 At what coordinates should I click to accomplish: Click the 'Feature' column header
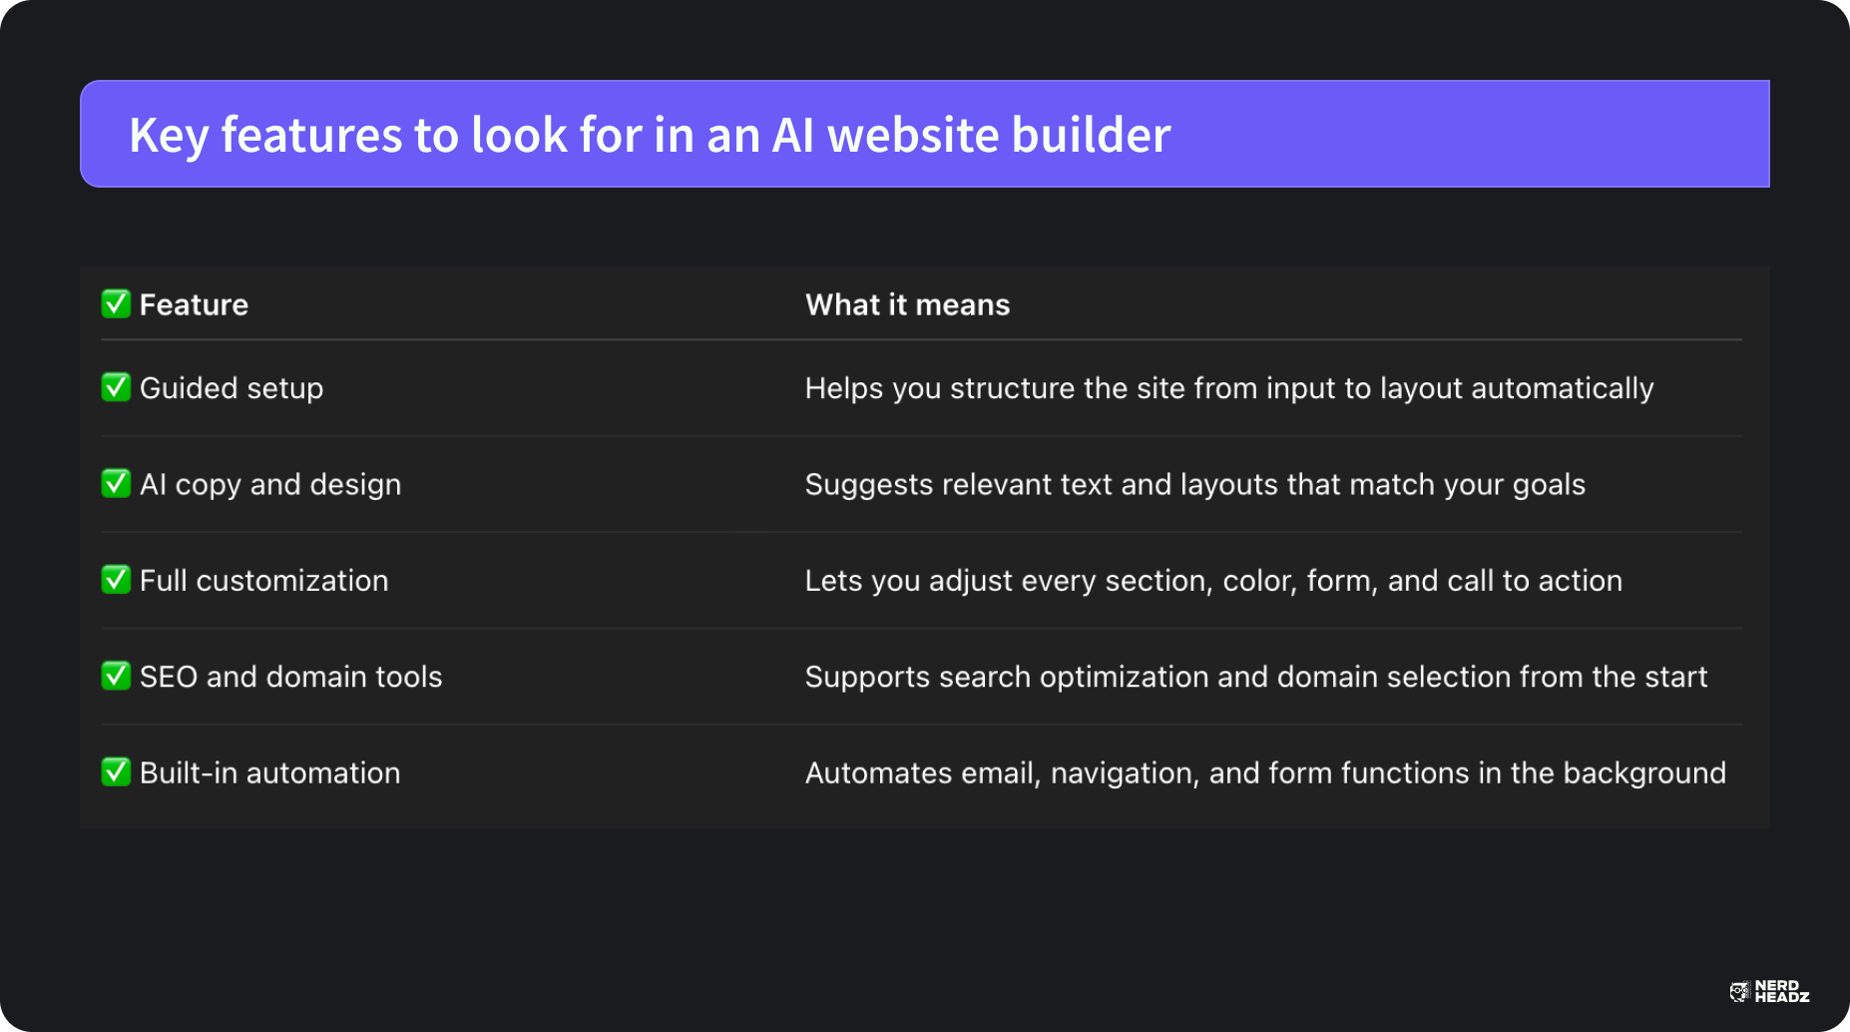194,304
